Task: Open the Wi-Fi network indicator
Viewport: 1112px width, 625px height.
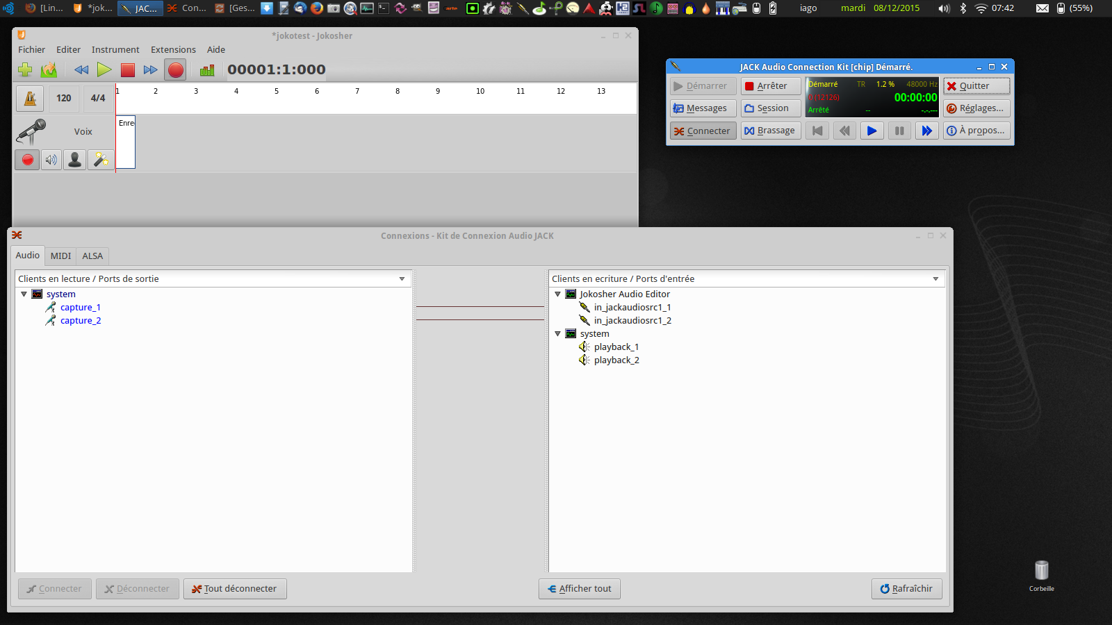Action: (981, 8)
